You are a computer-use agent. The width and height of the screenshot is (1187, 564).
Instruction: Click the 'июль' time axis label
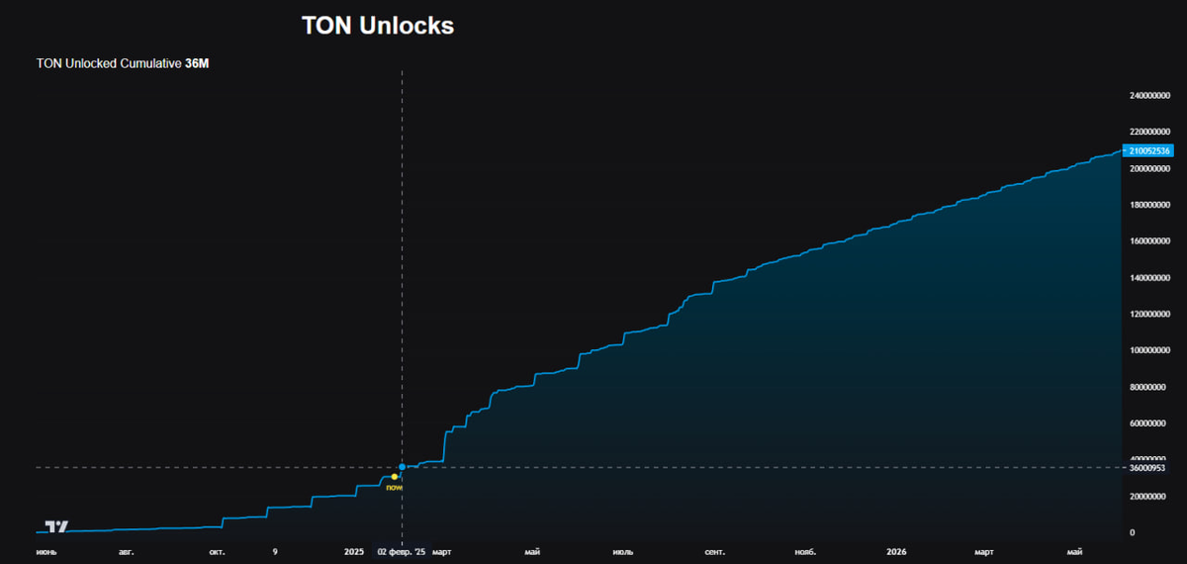coord(623,551)
